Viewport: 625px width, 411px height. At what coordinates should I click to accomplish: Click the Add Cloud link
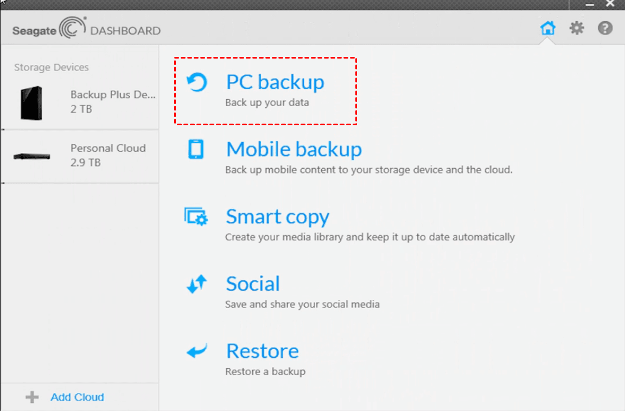[x=77, y=397]
